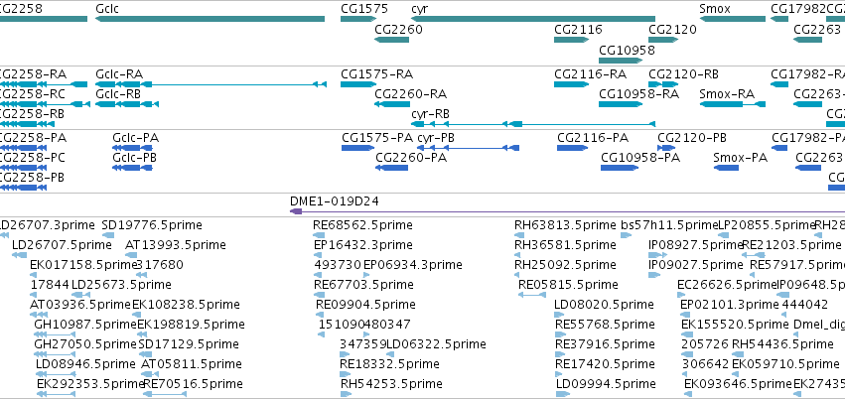Click the cyr-PB protein feature

click(469, 148)
